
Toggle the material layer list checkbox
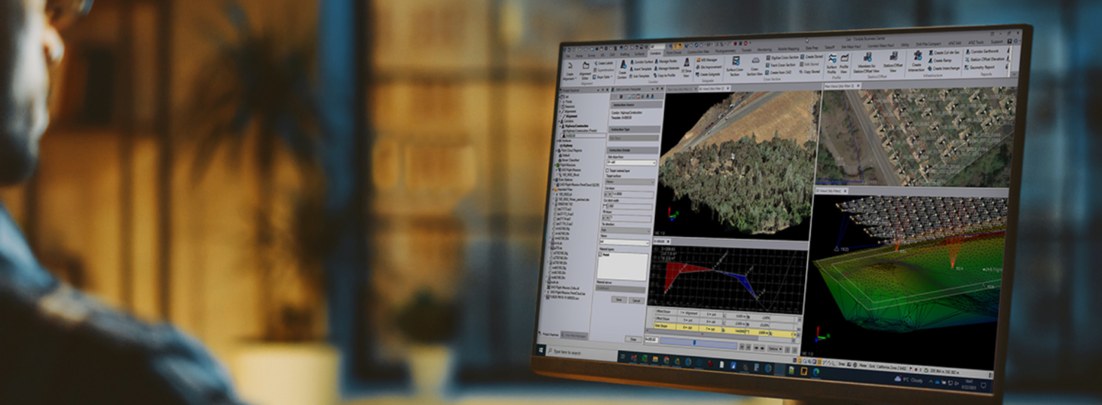click(601, 255)
